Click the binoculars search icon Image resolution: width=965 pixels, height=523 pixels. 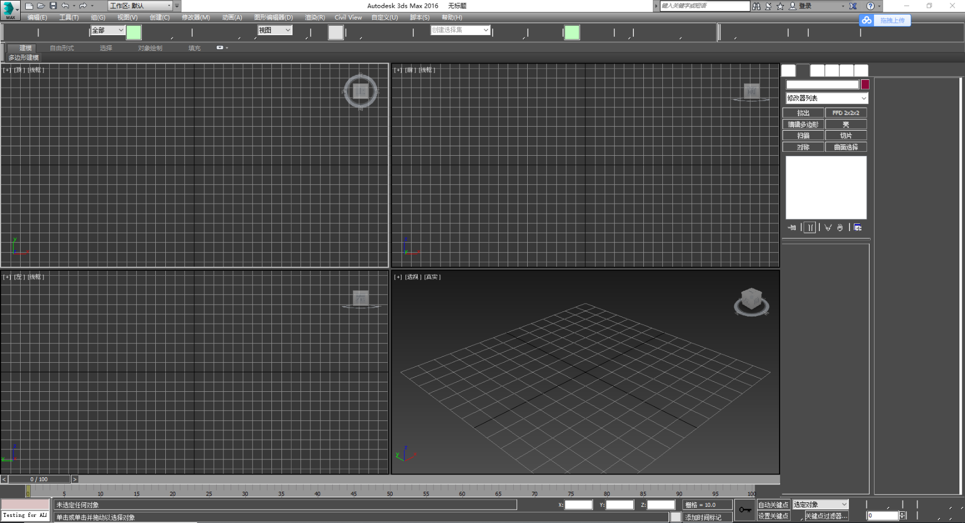pos(756,6)
